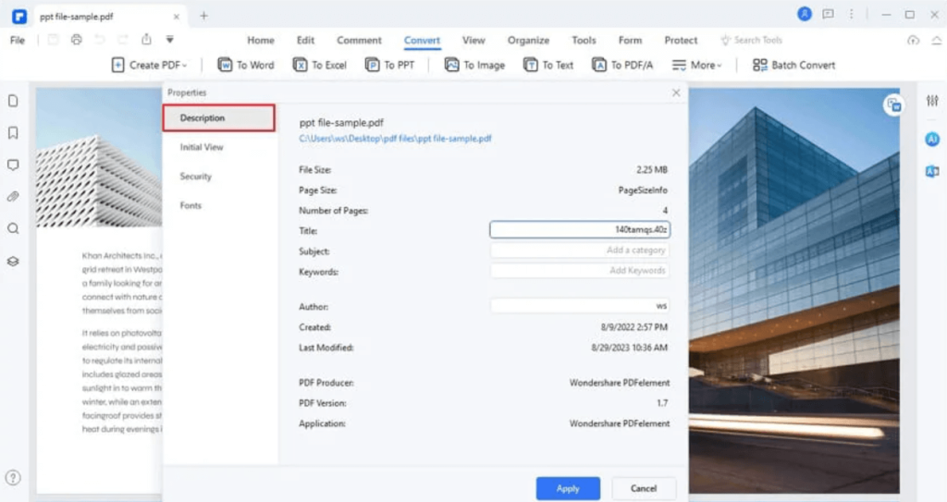Open the AI assistant sidebar icon
The height and width of the screenshot is (502, 947).
(932, 139)
